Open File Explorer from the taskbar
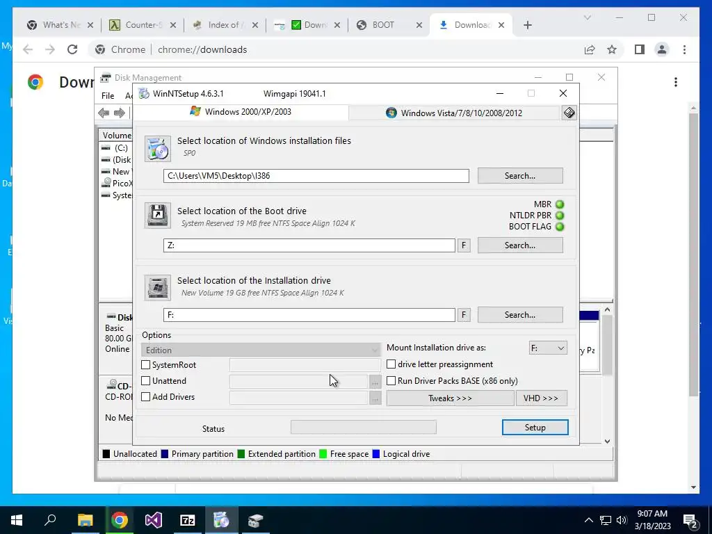 85,520
